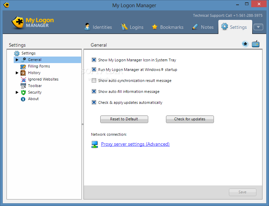Click the Filling Forms icon in tree
Viewport: 269px width, 206px height.
[x=23, y=66]
